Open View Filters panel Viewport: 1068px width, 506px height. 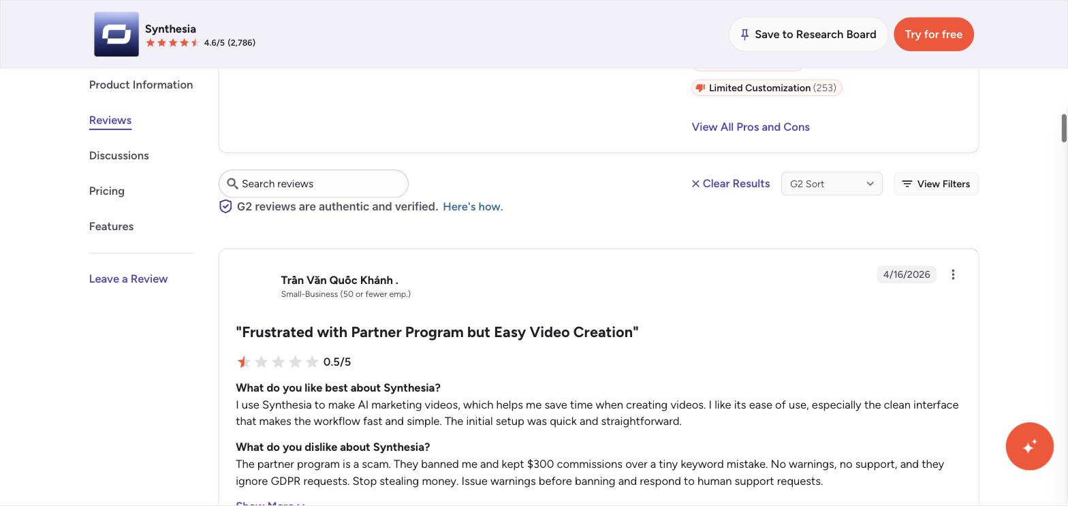point(937,184)
